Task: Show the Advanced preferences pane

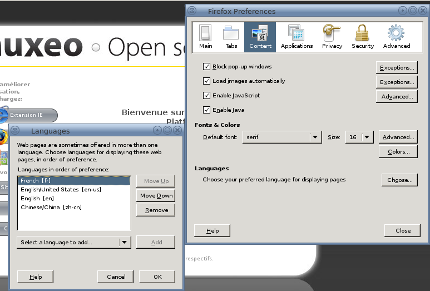Action: (396, 37)
